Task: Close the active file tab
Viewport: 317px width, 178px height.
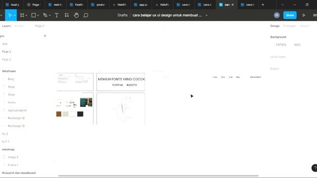Action: coord(232,4)
